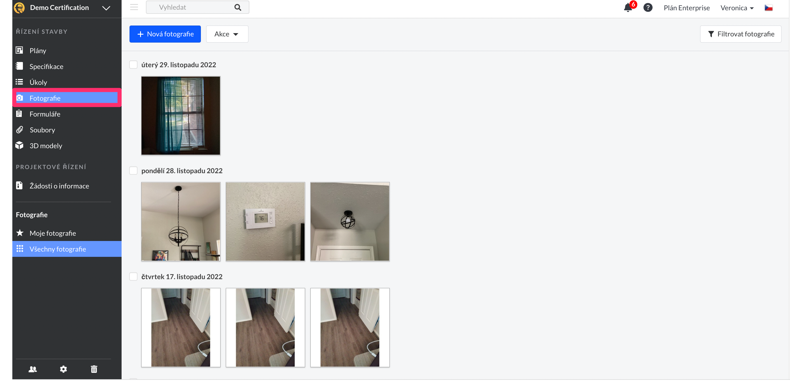This screenshot has width=790, height=381.
Task: Go to Soubory in the sidebar
Action: [42, 130]
